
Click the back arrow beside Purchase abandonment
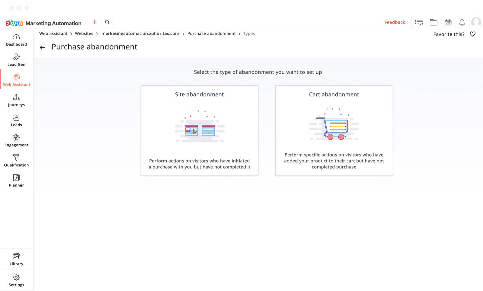click(x=42, y=47)
